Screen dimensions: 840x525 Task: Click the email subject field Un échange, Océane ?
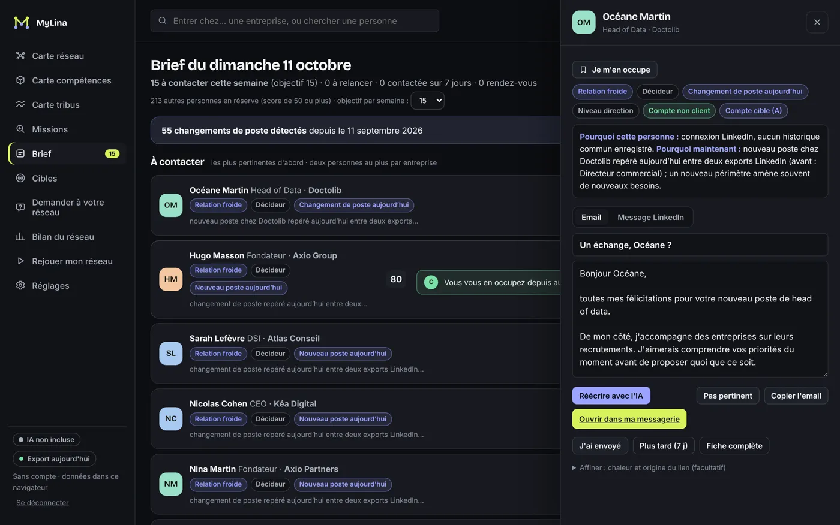[700, 245]
